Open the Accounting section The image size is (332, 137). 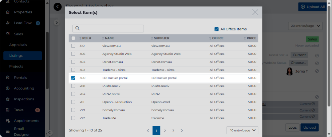point(24,88)
